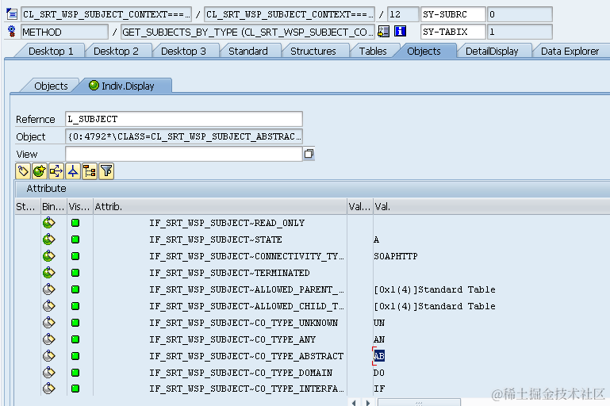Select the UN value cell
Screen dimensions: 610x406
point(379,323)
